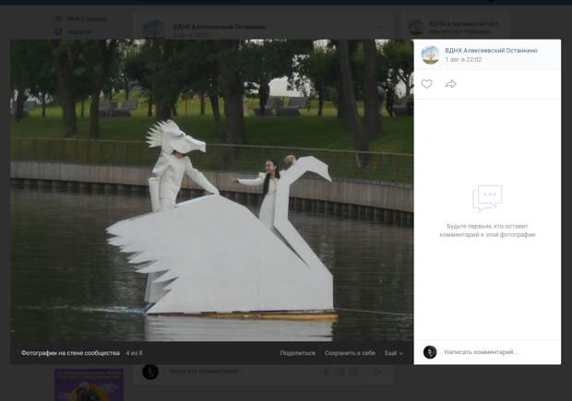Expand the Ещё dropdown menu

394,353
